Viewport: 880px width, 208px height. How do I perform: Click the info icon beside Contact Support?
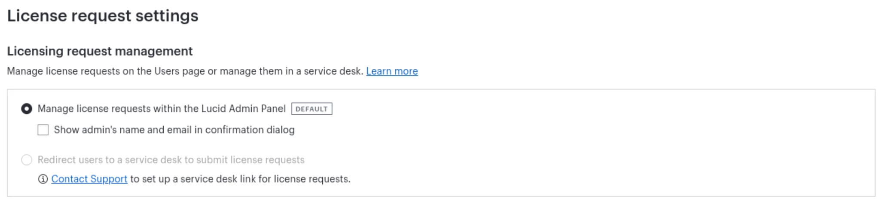click(43, 179)
